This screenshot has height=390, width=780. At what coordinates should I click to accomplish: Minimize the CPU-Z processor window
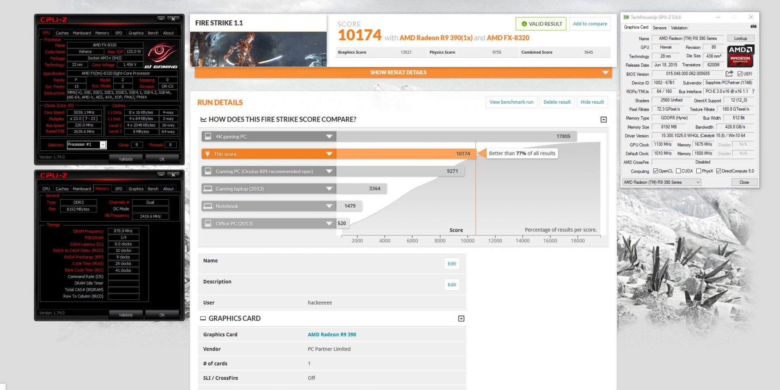pyautogui.click(x=161, y=19)
